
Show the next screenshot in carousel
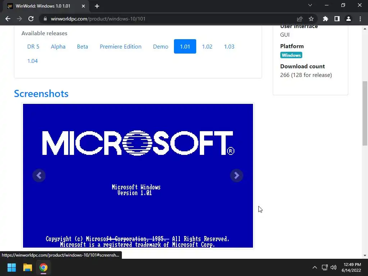click(x=236, y=175)
